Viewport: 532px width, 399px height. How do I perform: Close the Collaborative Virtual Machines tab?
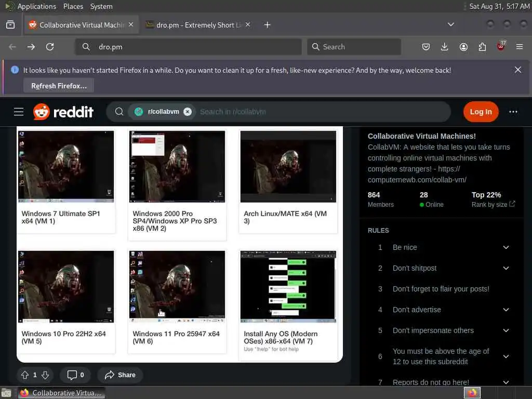pos(131,25)
